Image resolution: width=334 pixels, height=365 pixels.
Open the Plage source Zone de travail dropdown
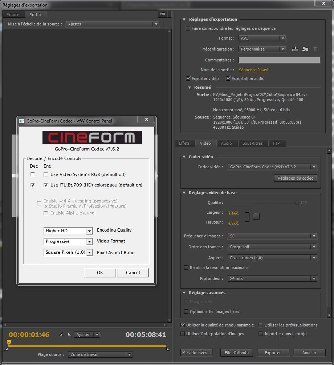click(100, 354)
